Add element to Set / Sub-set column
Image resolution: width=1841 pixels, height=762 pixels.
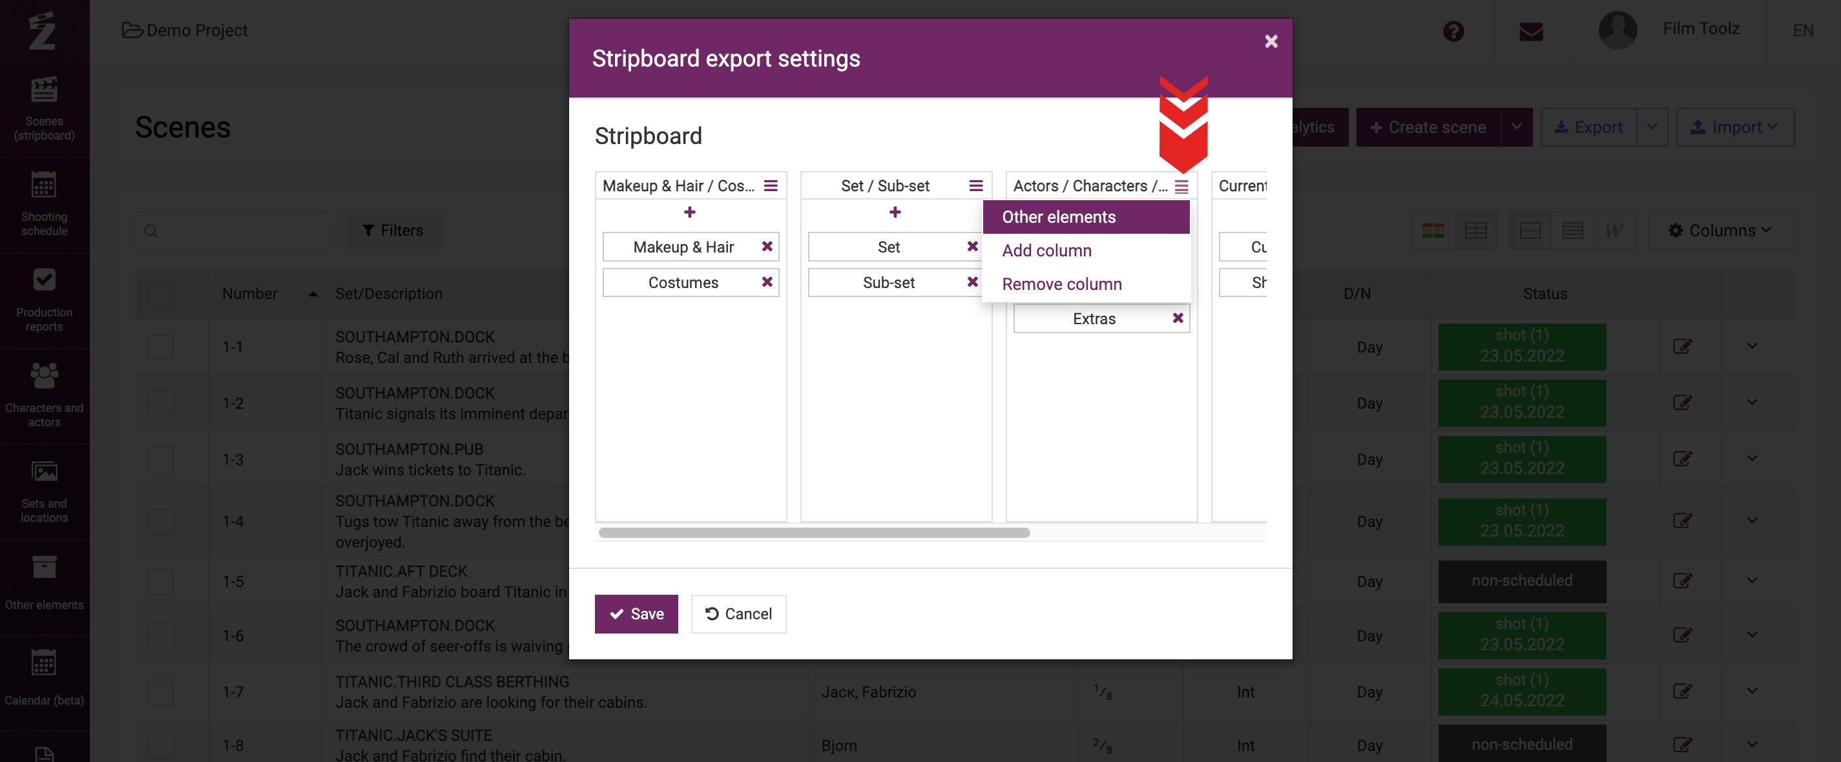[x=895, y=212]
